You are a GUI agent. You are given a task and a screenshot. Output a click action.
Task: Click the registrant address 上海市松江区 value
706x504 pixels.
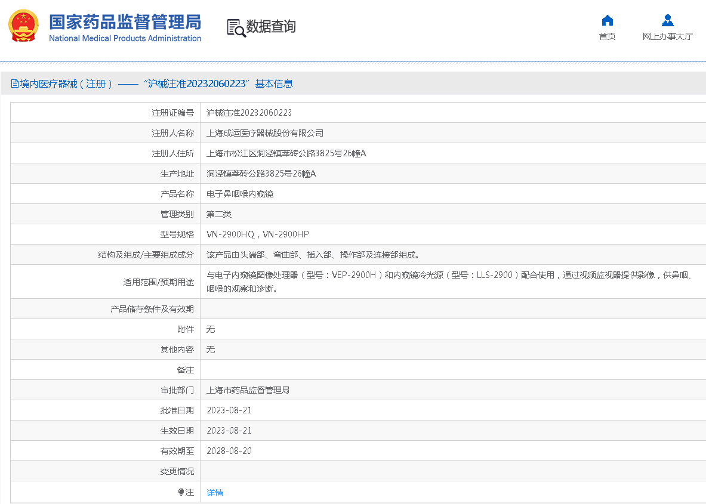point(286,153)
